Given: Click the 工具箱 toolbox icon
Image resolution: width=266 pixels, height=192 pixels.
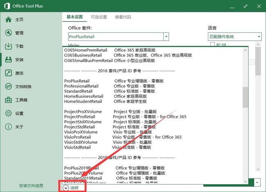Looking at the screenshot, I should (x=8, y=100).
